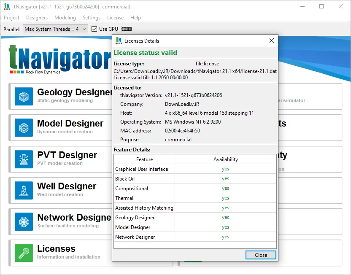Open the Project menu
Image resolution: width=351 pixels, height=275 pixels.
tap(12, 18)
